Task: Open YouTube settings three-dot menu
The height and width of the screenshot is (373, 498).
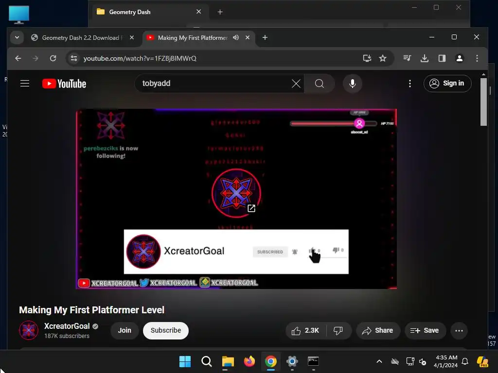Action: (410, 84)
